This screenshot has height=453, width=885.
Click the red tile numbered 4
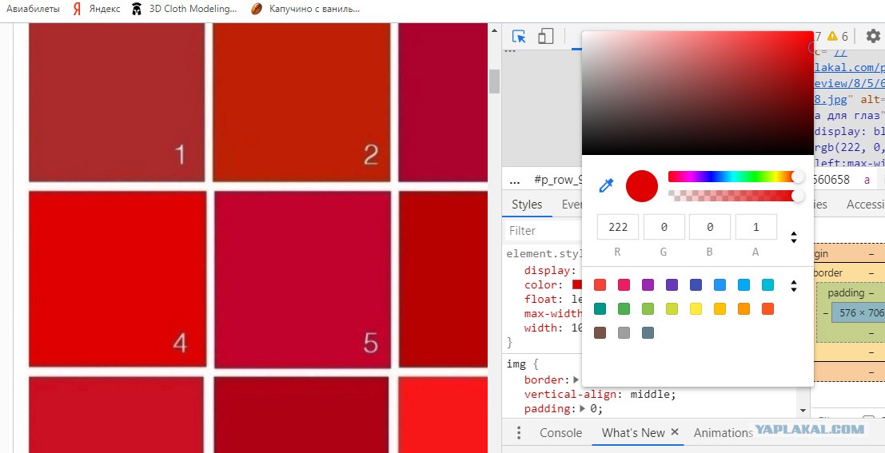(118, 279)
